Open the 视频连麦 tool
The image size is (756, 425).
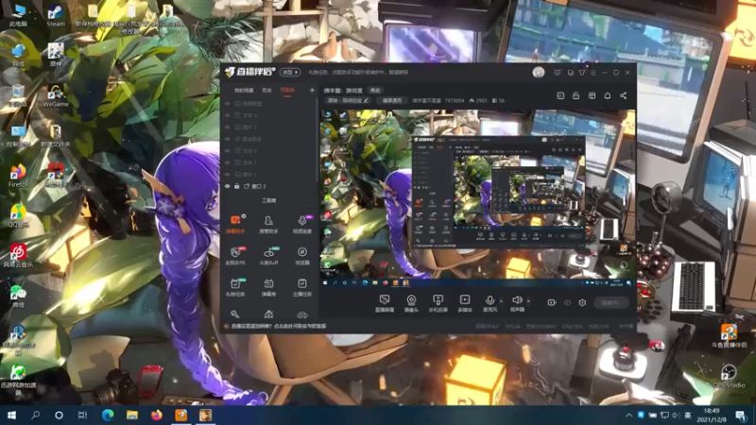tap(302, 224)
